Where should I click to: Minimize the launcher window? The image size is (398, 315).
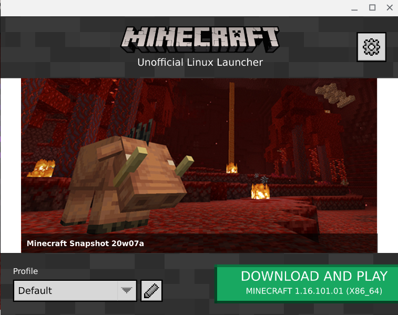click(x=354, y=8)
